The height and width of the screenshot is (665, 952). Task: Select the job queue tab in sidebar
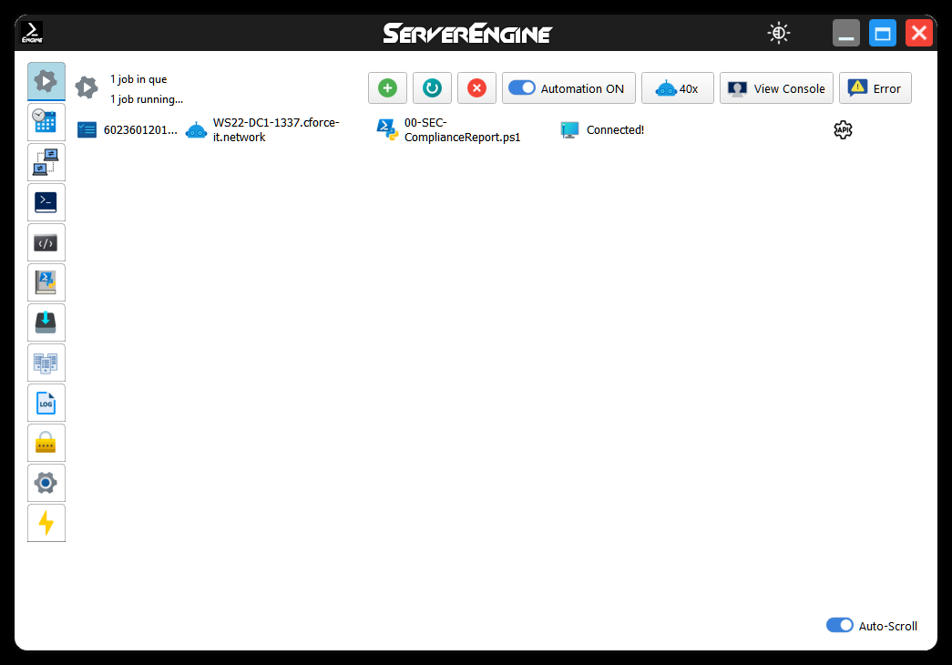46,81
